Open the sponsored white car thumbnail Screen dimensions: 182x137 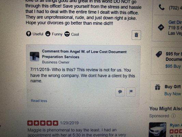pos(158,130)
